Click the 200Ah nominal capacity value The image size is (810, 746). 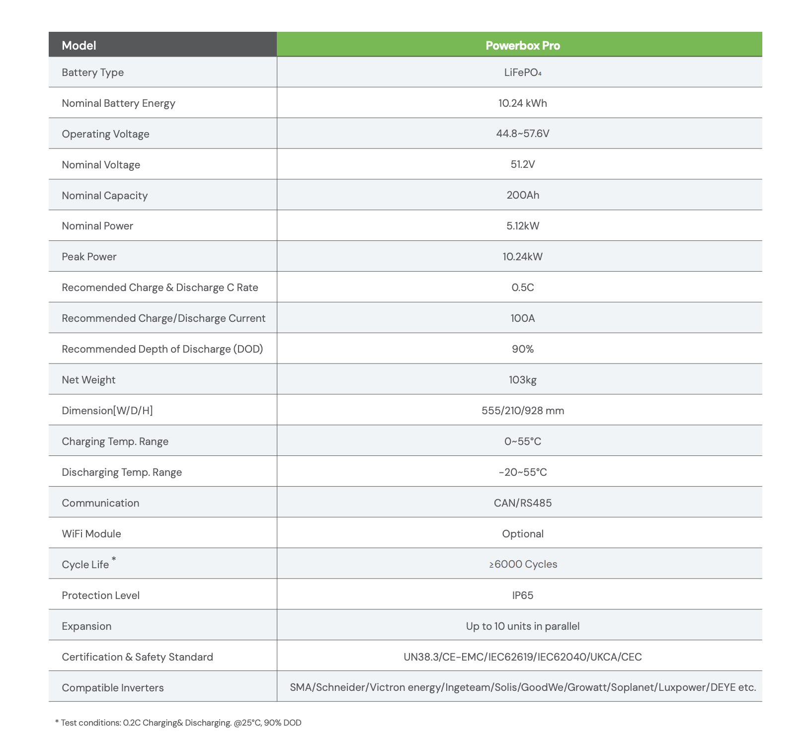522,195
